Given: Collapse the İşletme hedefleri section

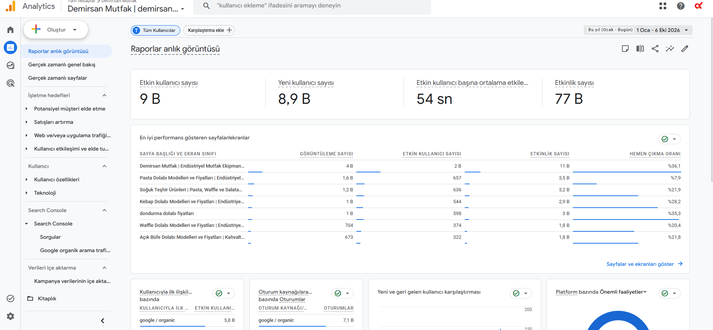Looking at the screenshot, I should point(104,95).
